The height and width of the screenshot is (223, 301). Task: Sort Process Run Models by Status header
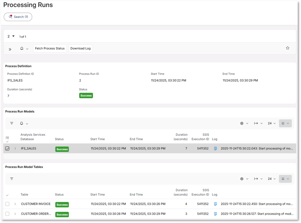tap(59, 139)
